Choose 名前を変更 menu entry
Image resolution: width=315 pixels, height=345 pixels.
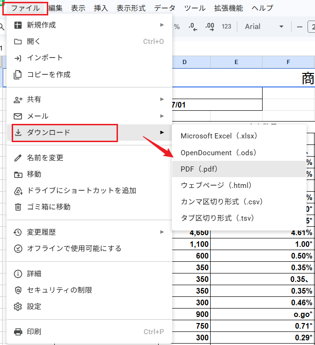[x=89, y=158]
